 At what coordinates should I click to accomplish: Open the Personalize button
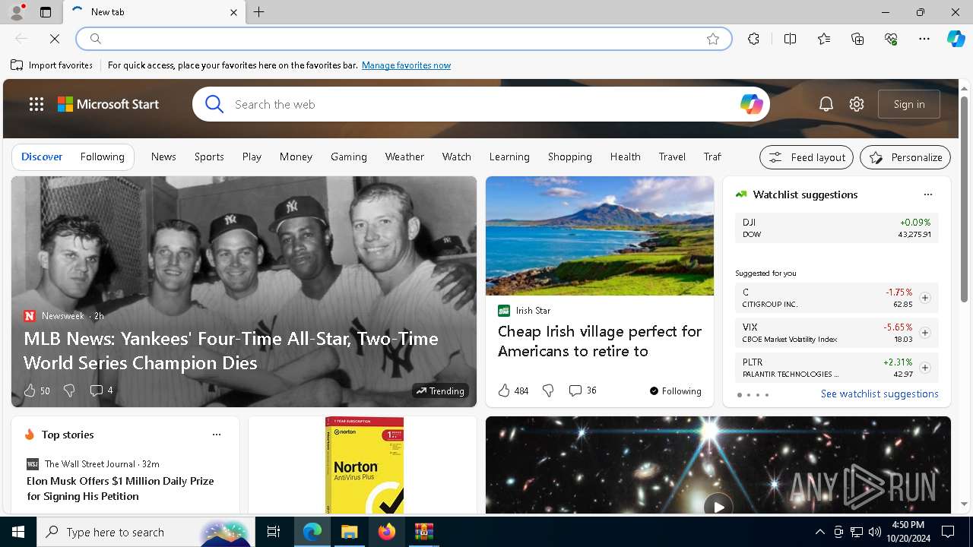[905, 157]
